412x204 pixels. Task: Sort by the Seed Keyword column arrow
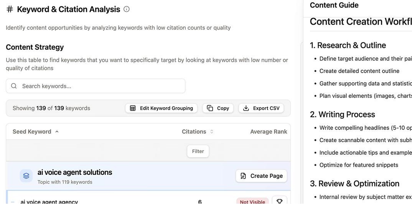point(57,132)
